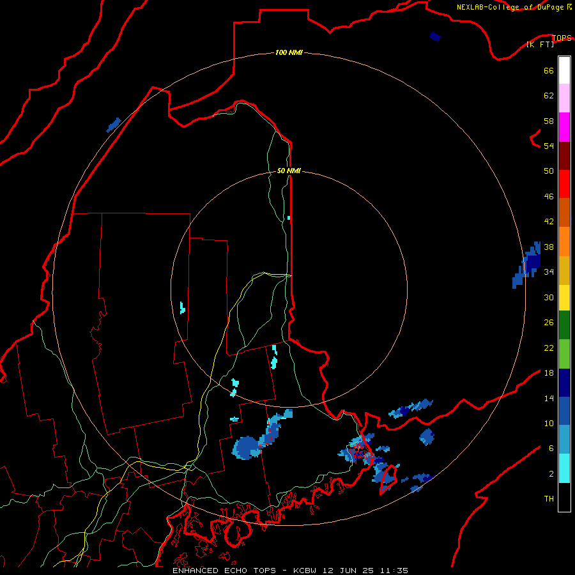Click the legend value "54"
This screenshot has height=575, width=575.
tap(549, 146)
